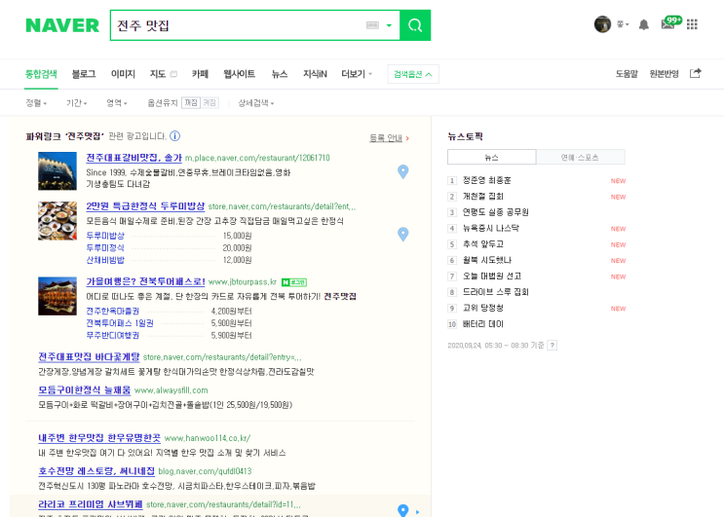Screen dimensions: 724x517
Task: Expand the 더보기 menu
Action: click(357, 74)
